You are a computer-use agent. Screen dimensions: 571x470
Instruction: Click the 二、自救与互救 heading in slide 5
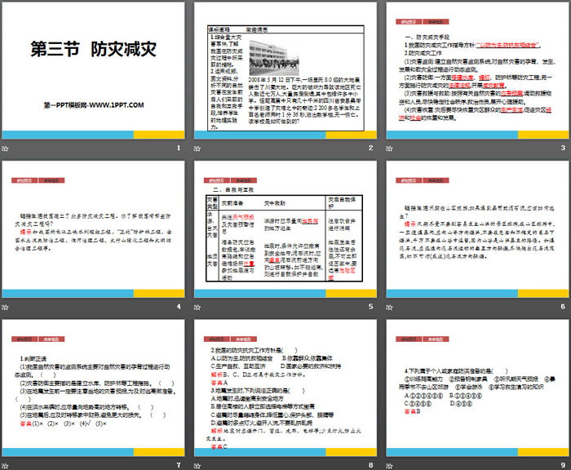(x=233, y=190)
